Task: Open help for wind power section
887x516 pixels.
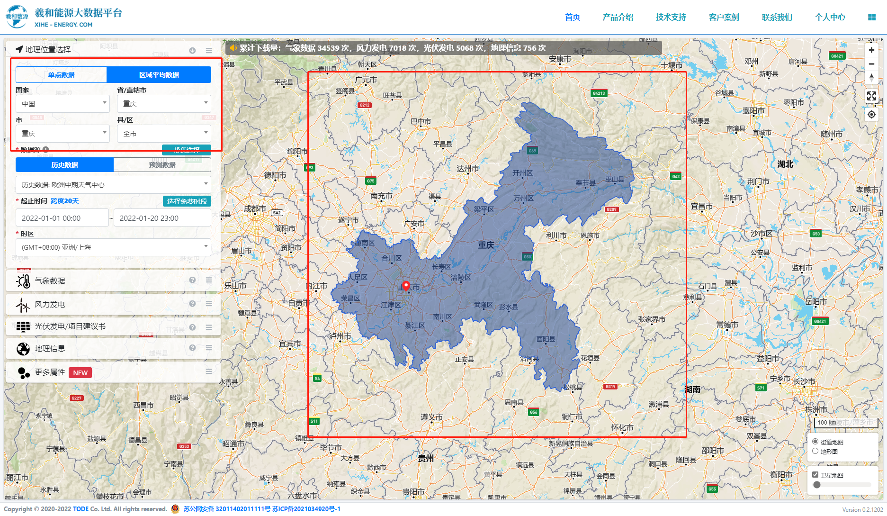Action: click(192, 304)
